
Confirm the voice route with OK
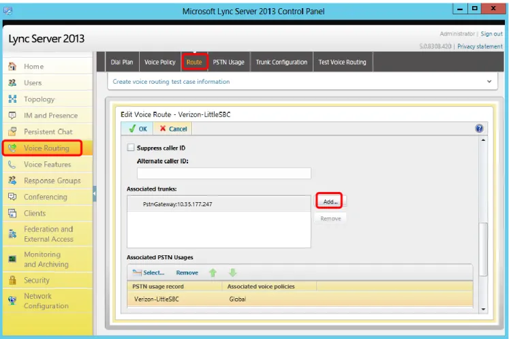(x=138, y=129)
